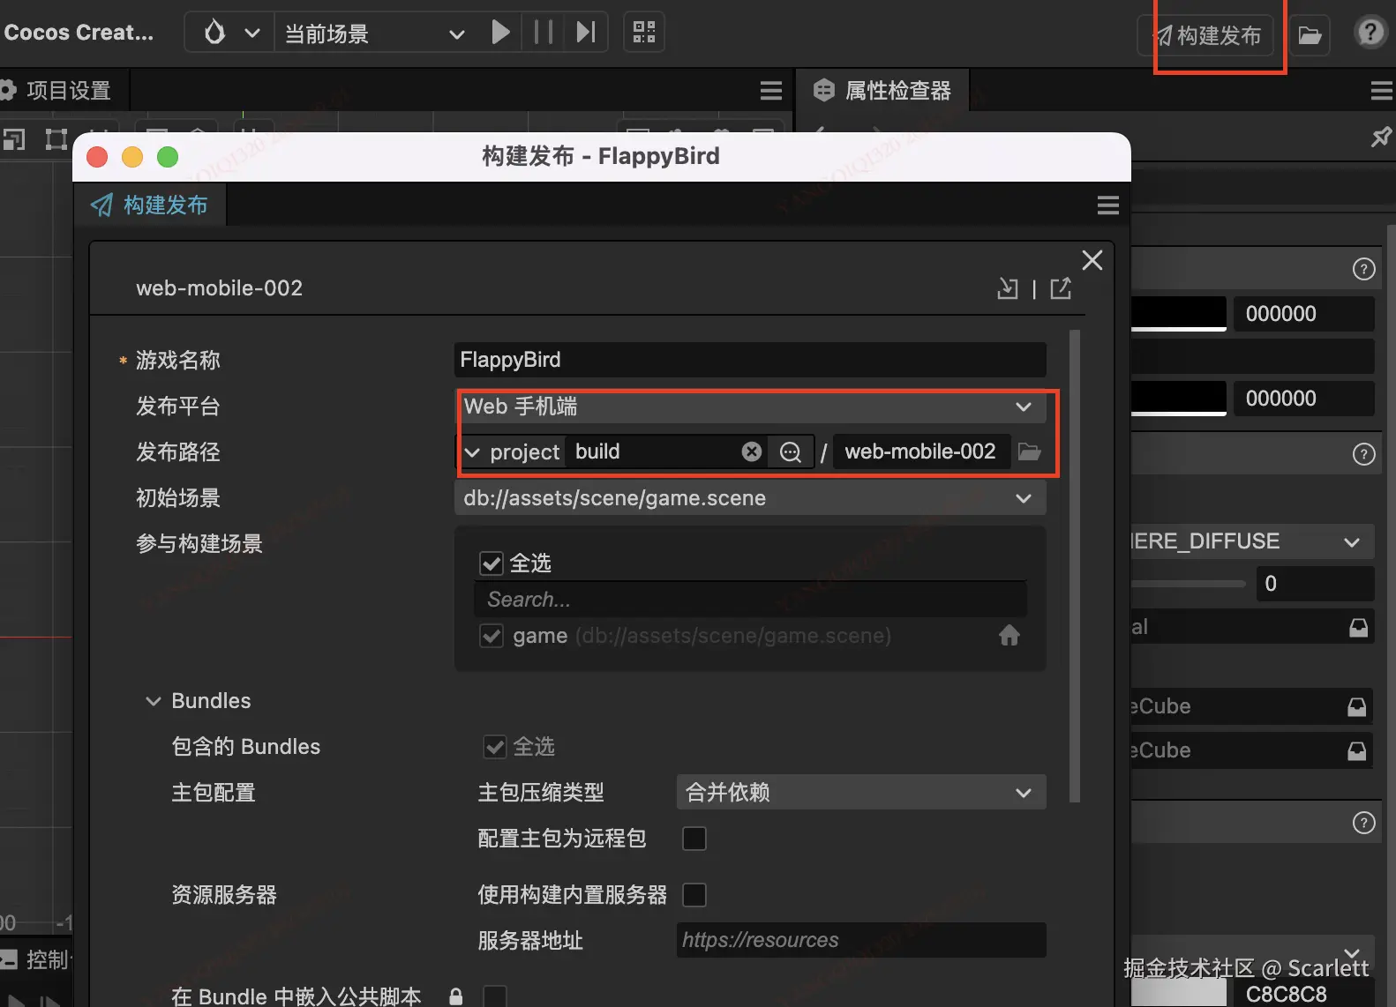This screenshot has width=1396, height=1007.
Task: Click the lock icon beside 嵌入公共脚本
Action: coord(456,996)
